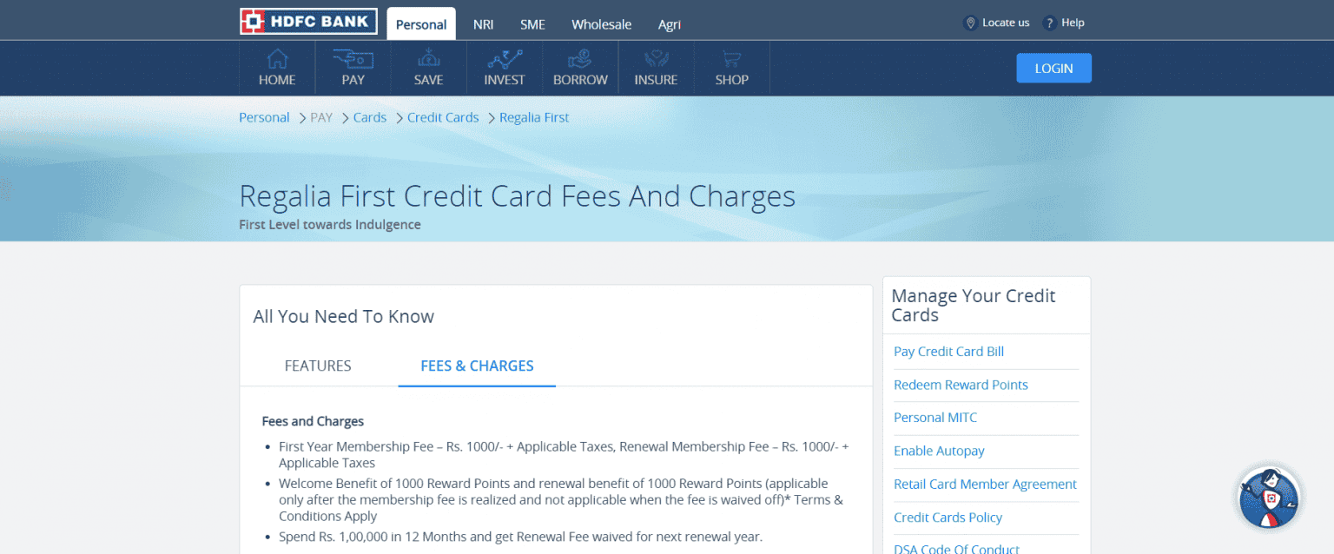
Task: Select the Wholesale banking tab
Action: [601, 24]
